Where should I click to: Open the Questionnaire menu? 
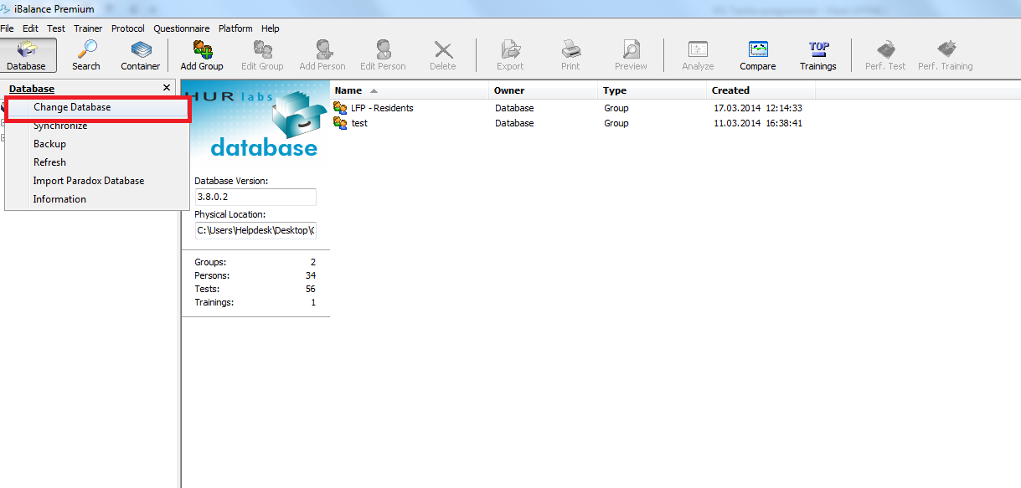tap(183, 28)
